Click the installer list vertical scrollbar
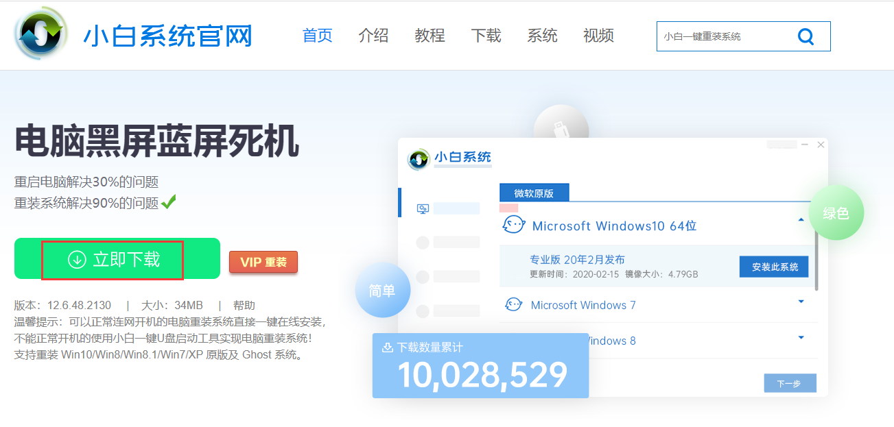The width and height of the screenshot is (894, 427). [x=816, y=260]
